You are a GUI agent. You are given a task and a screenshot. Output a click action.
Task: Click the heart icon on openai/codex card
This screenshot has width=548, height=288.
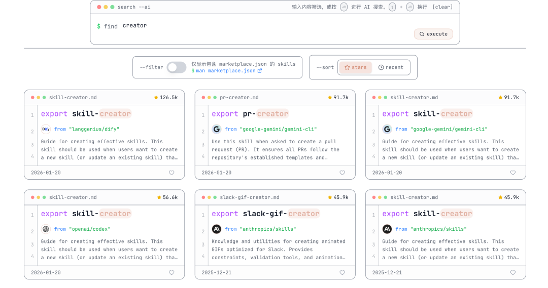tap(172, 273)
